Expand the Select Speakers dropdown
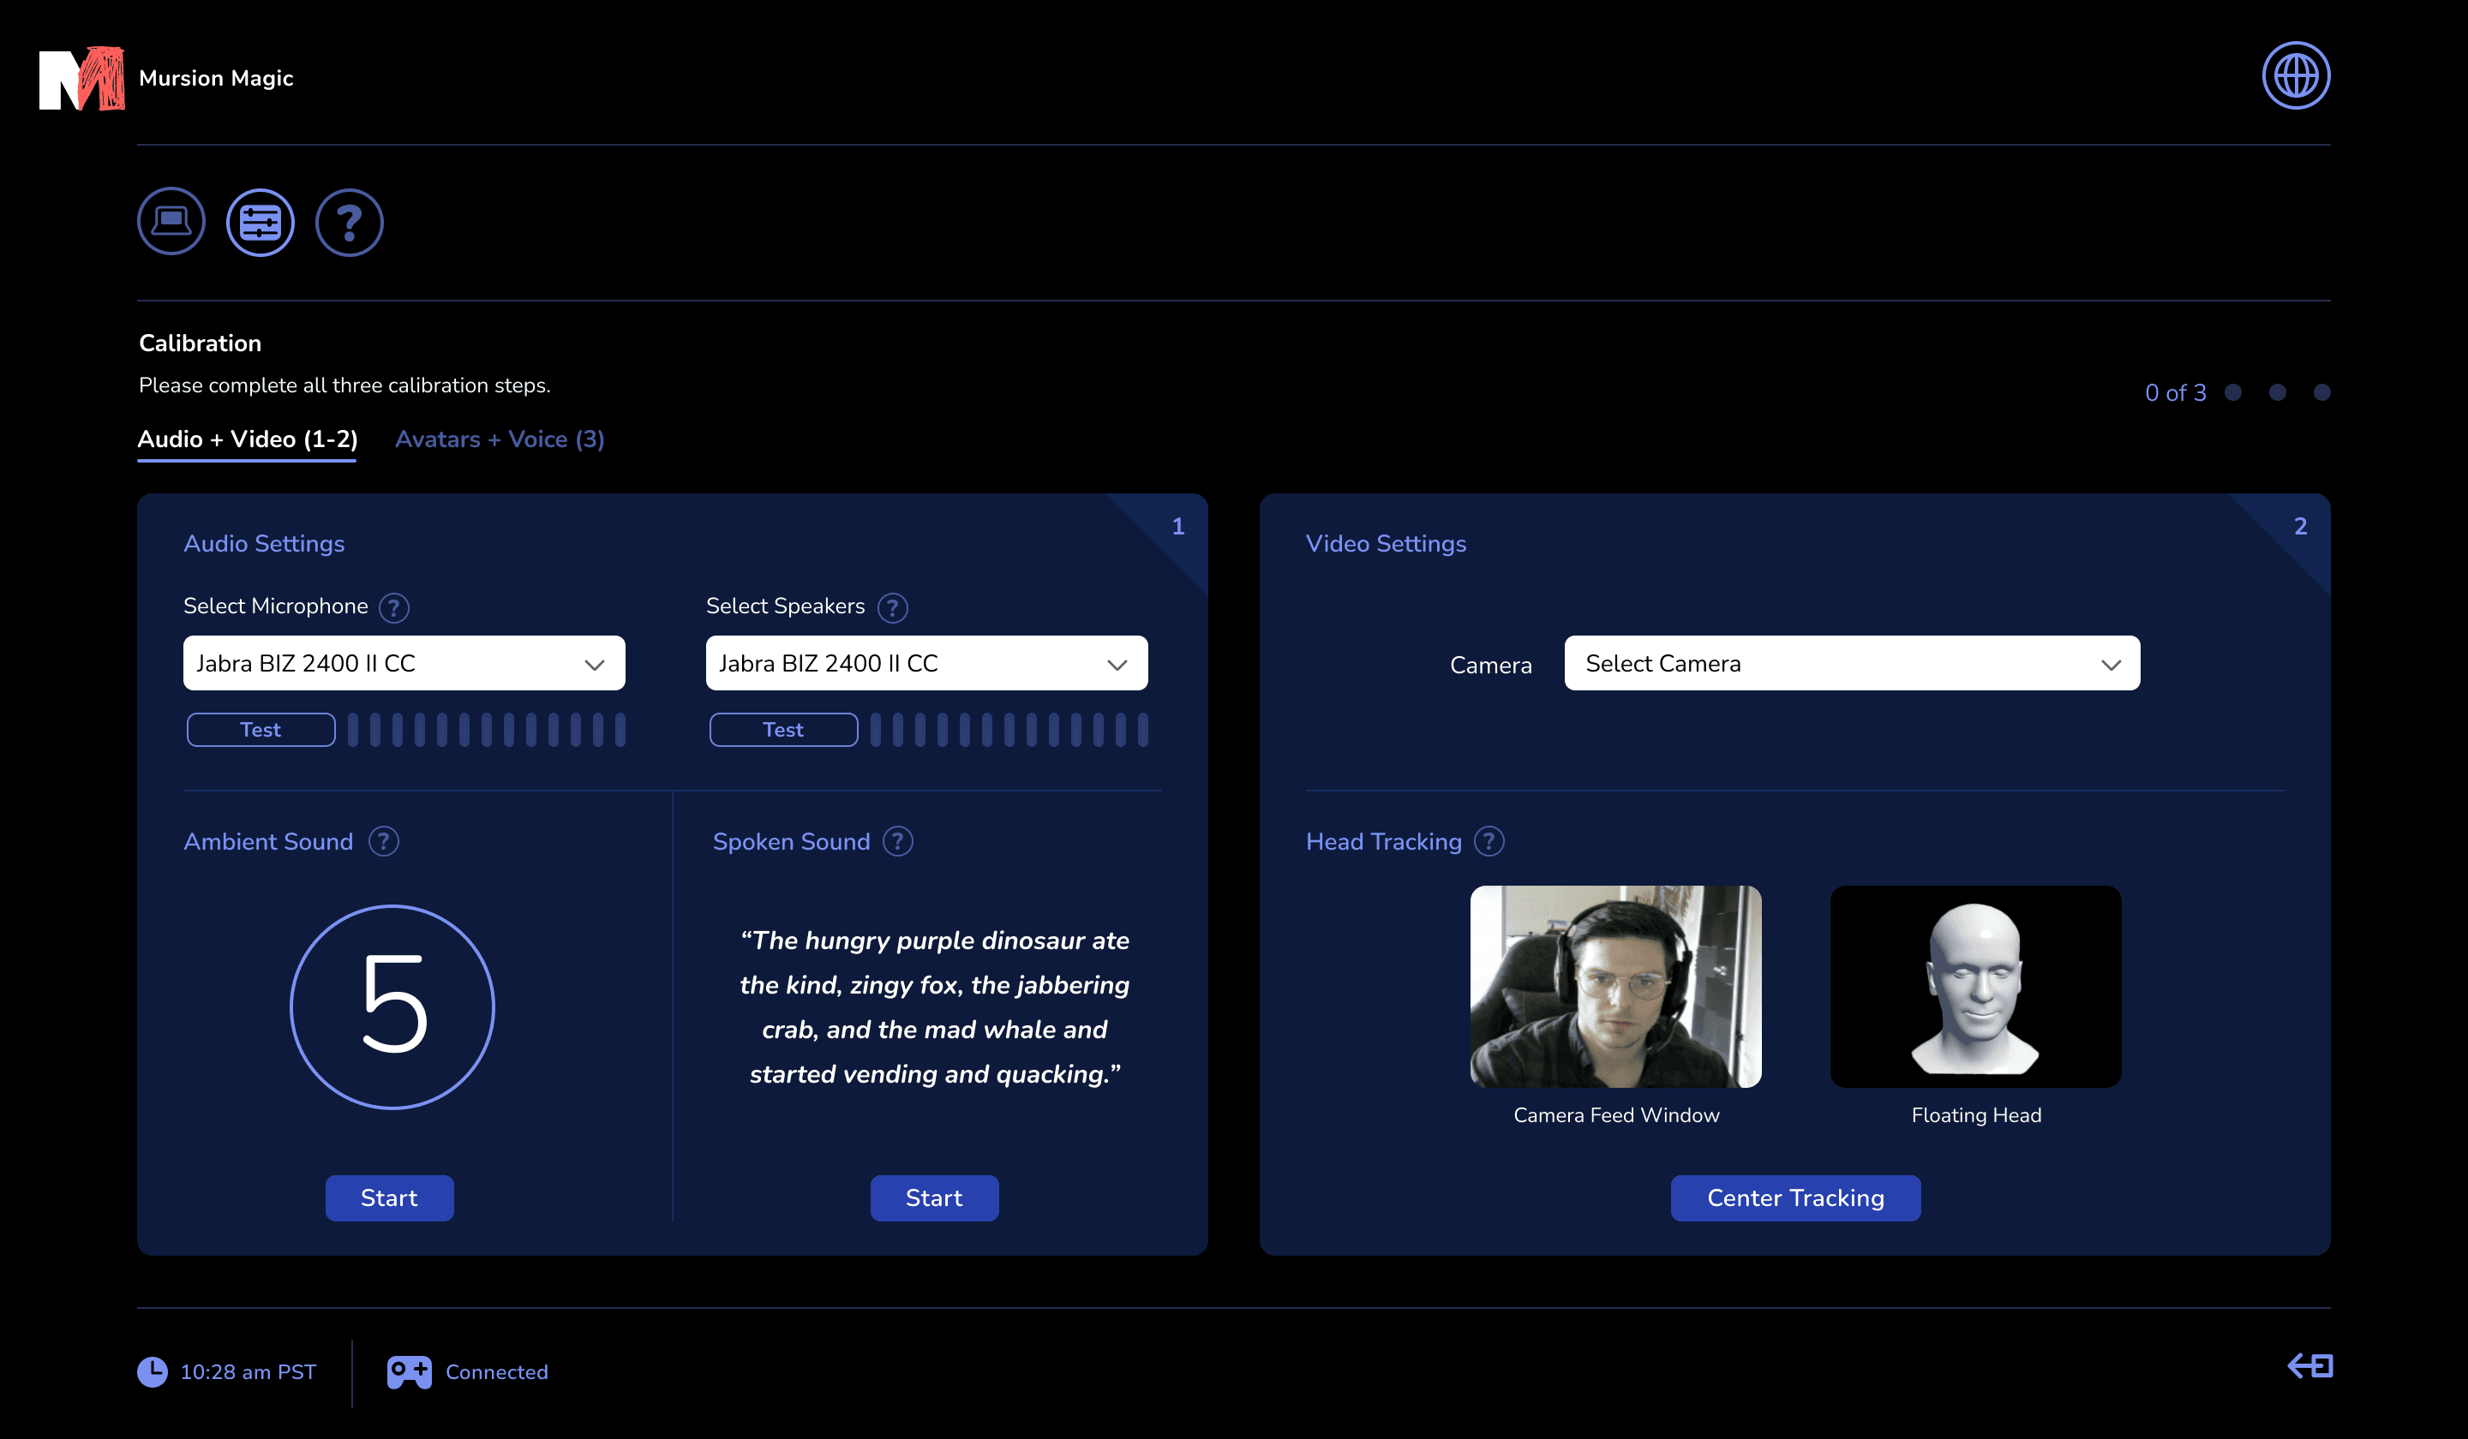 [x=925, y=663]
